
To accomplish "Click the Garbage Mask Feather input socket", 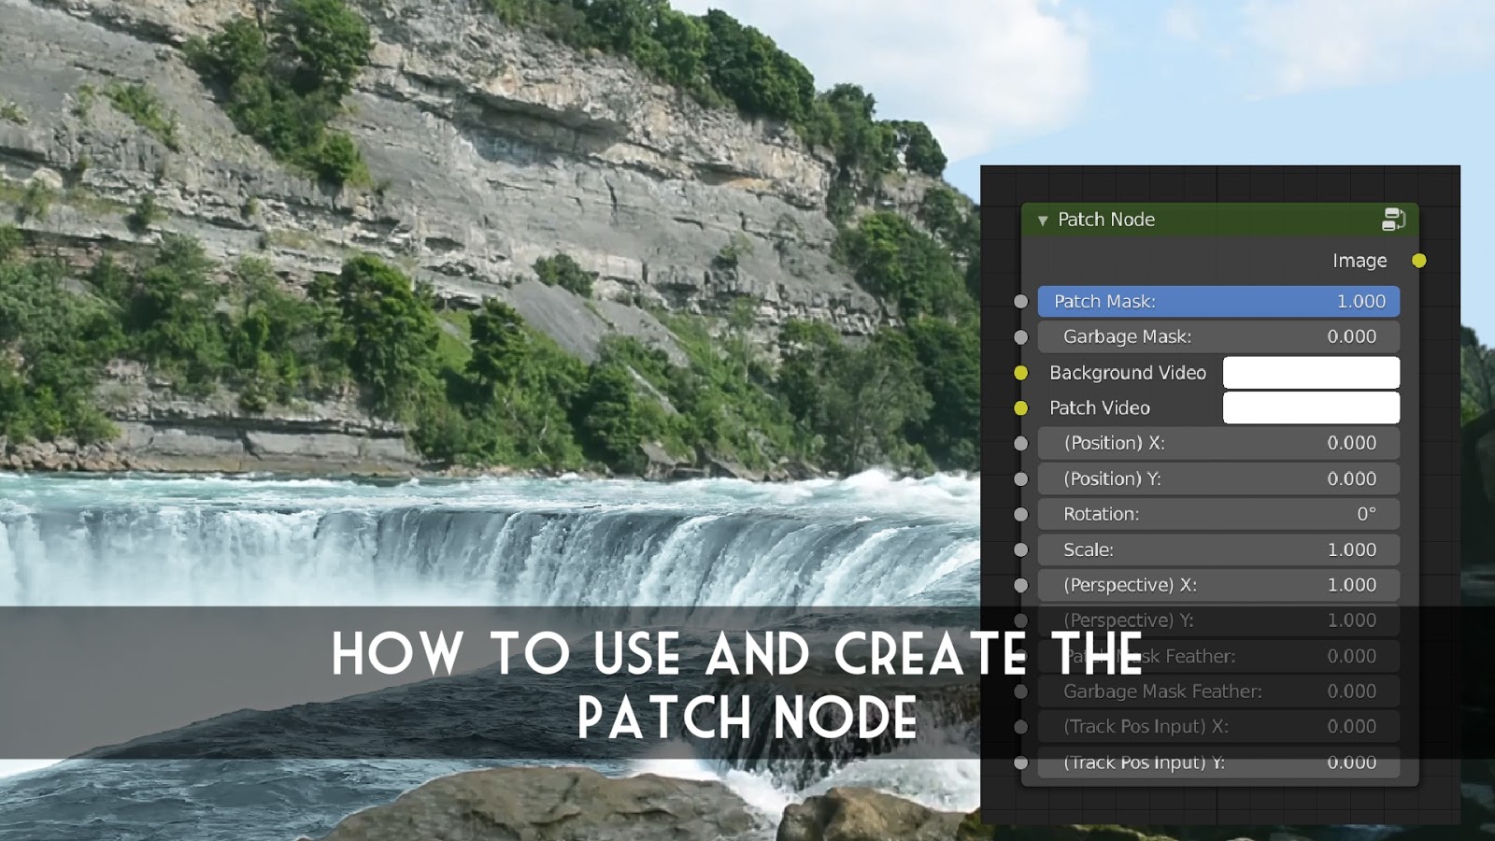I will click(x=1020, y=691).
